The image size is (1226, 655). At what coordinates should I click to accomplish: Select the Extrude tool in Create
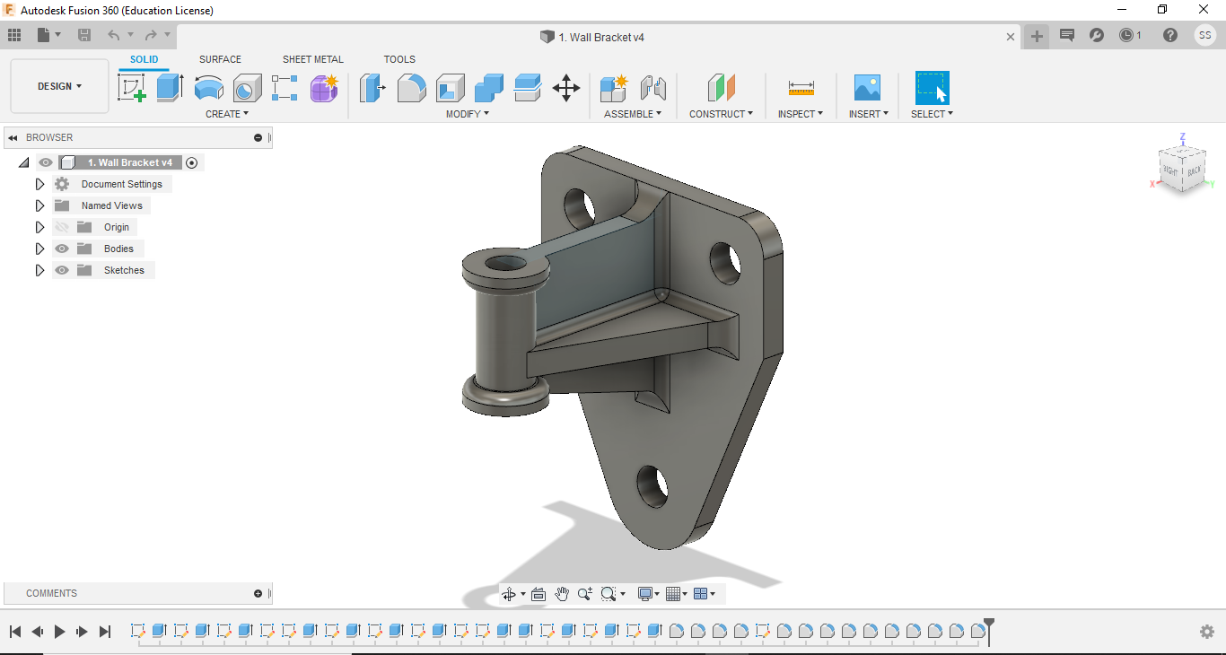[170, 88]
